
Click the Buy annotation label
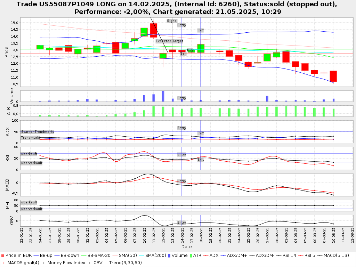(x=190, y=50)
